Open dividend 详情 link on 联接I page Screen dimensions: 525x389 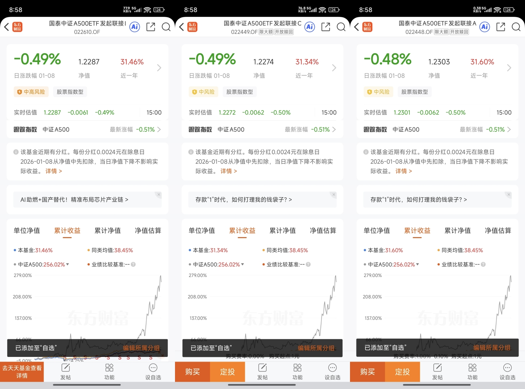click(54, 171)
